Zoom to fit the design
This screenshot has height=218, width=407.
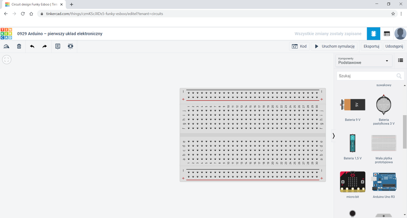[6, 60]
